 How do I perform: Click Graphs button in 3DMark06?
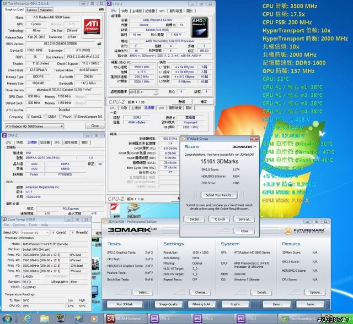pos(236,304)
